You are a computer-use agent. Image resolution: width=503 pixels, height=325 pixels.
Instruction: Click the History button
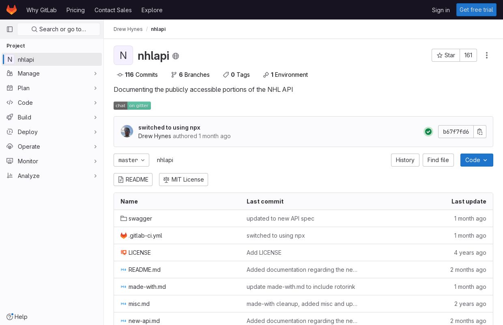coord(405,160)
